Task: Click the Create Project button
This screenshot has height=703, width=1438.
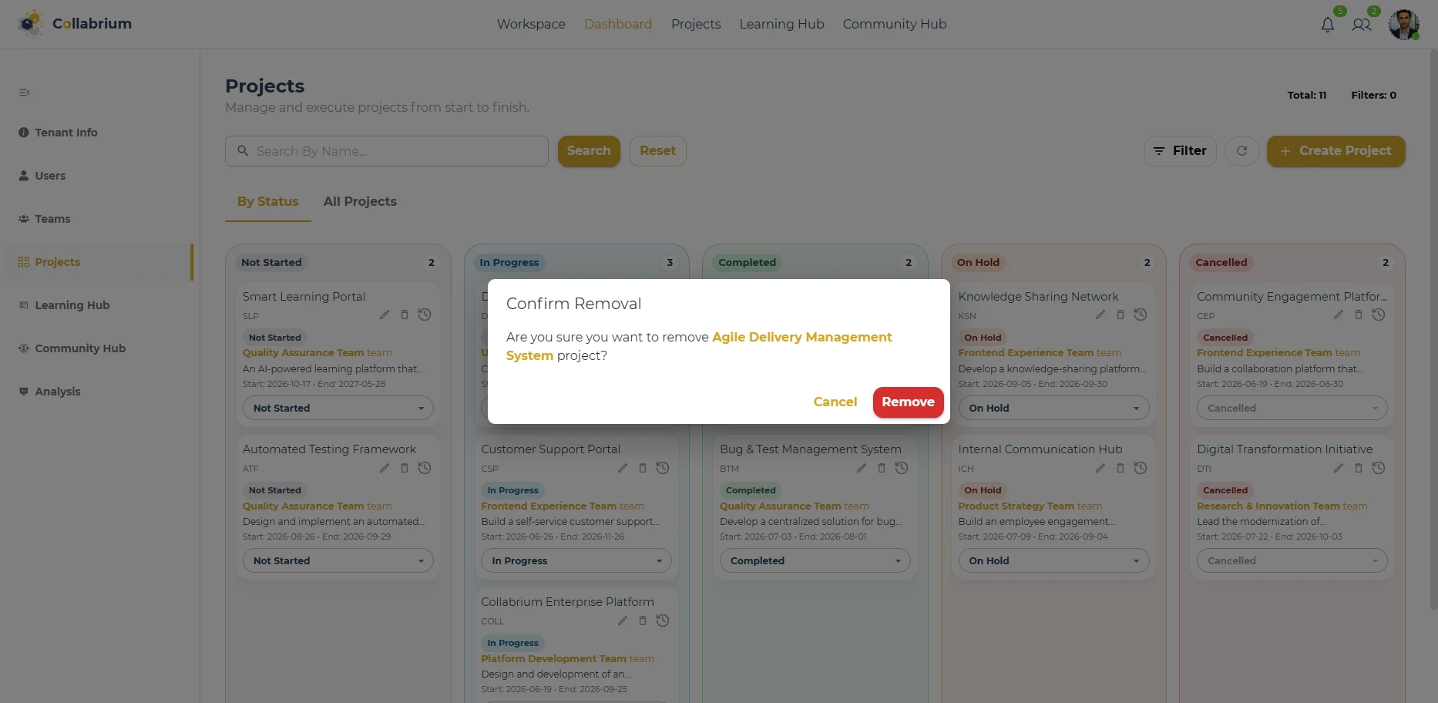Action: click(x=1336, y=151)
